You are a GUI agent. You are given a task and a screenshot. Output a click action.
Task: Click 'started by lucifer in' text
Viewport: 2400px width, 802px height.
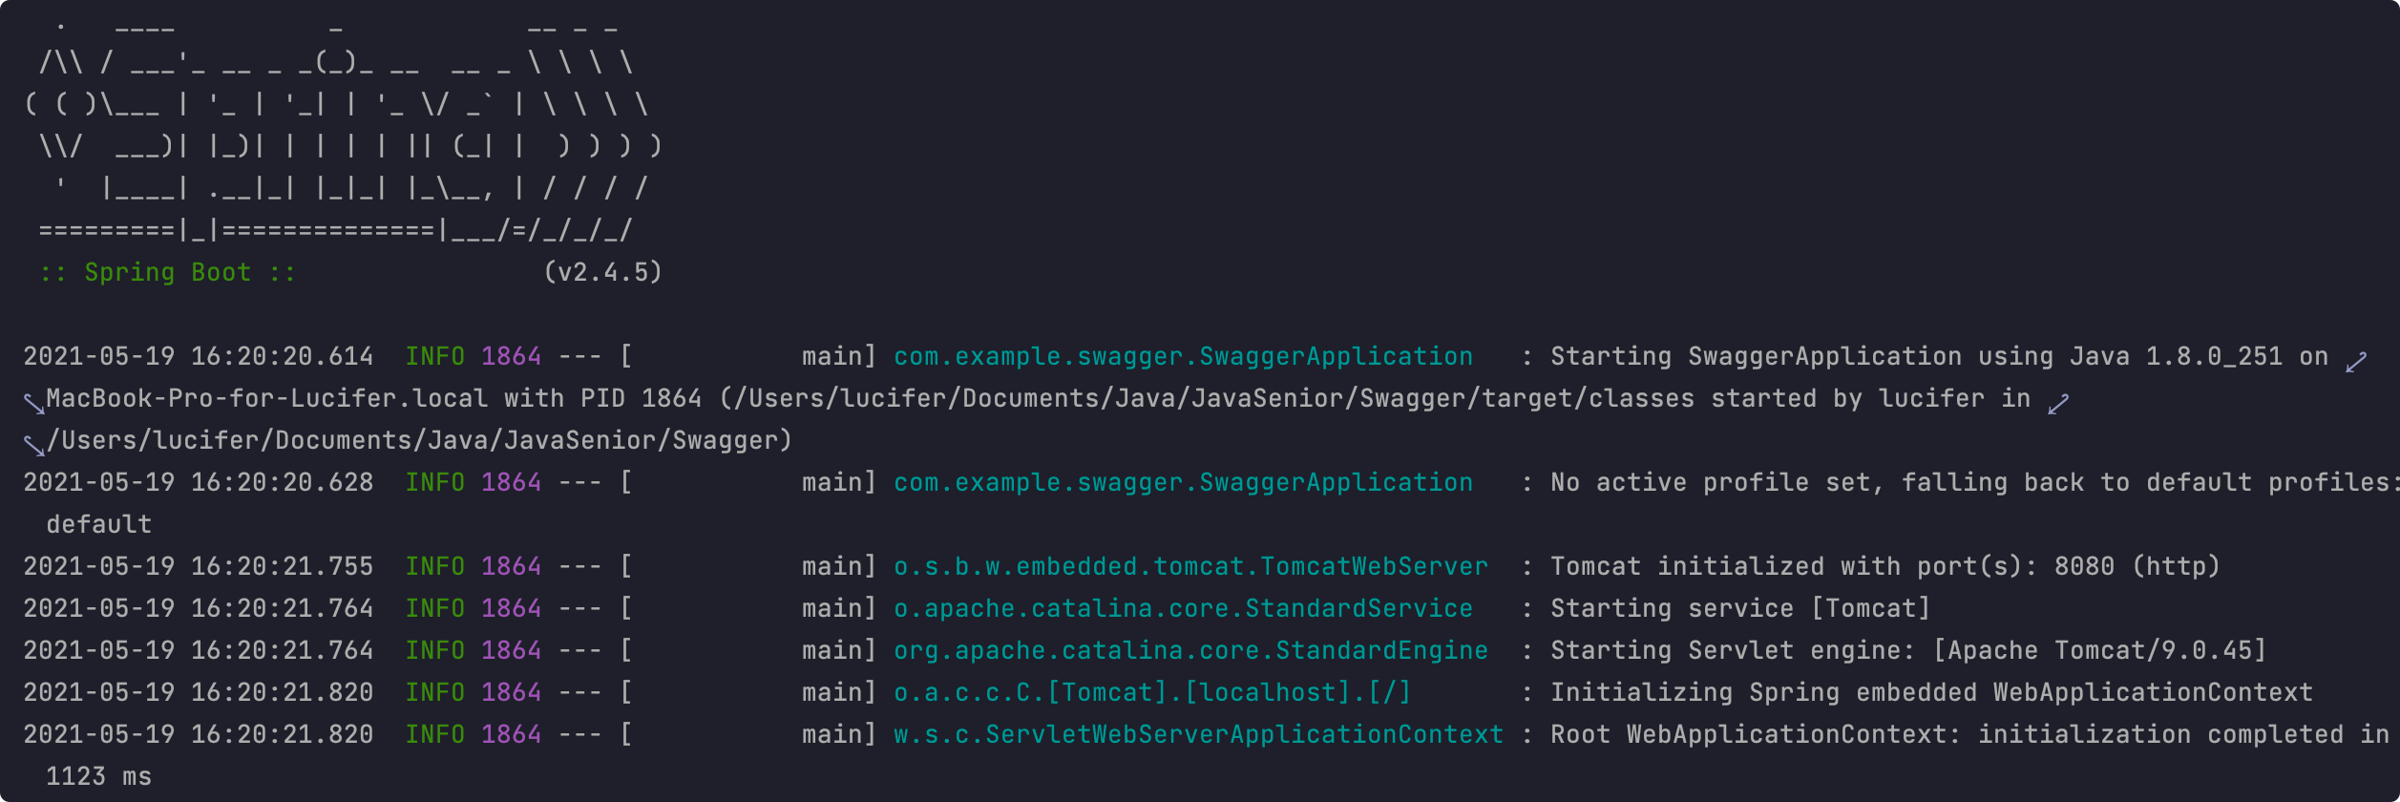(1871, 398)
